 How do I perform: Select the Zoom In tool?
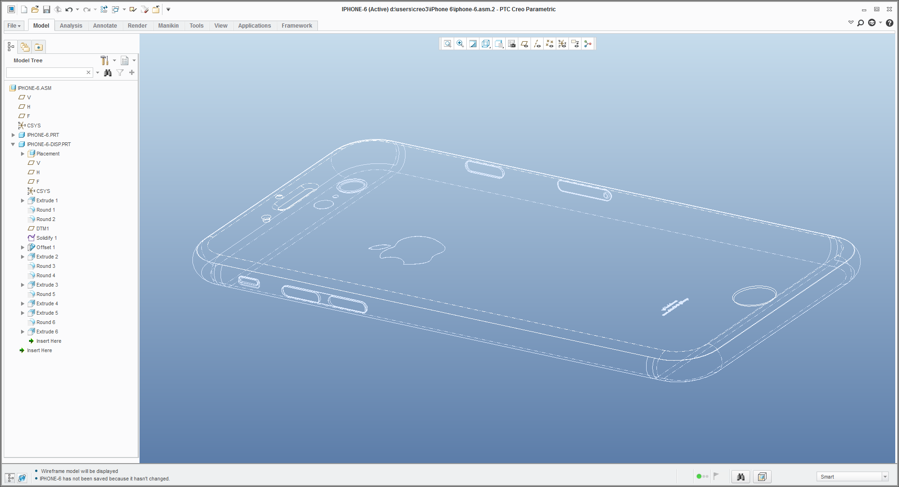tap(460, 44)
